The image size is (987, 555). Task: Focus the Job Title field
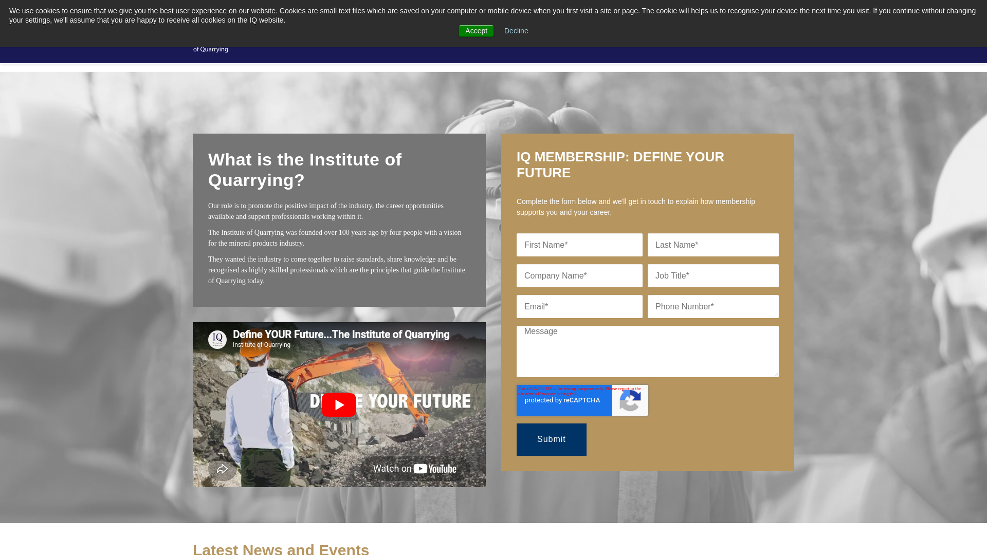coord(713,276)
